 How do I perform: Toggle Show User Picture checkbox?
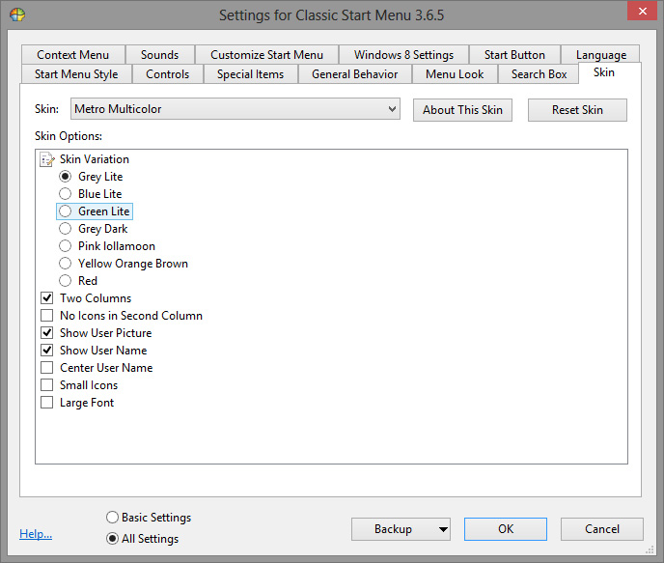point(46,332)
